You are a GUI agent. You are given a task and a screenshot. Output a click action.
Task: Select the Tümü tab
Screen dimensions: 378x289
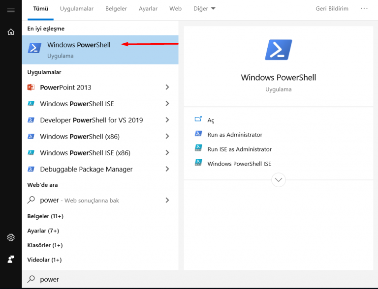40,9
